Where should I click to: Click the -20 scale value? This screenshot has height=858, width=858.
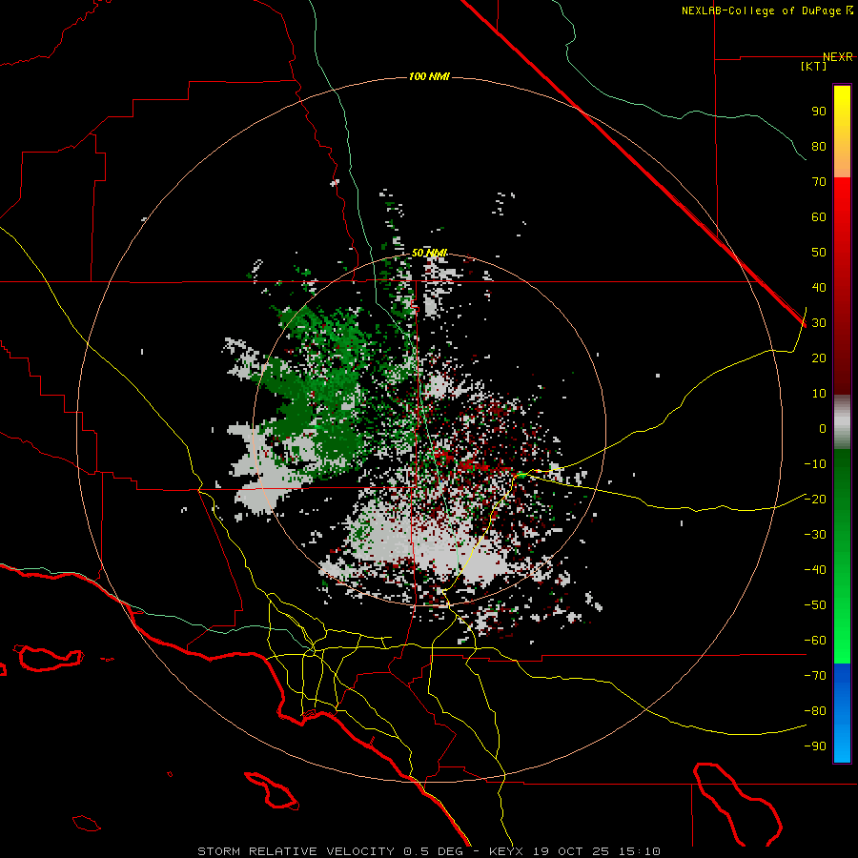[x=815, y=499]
